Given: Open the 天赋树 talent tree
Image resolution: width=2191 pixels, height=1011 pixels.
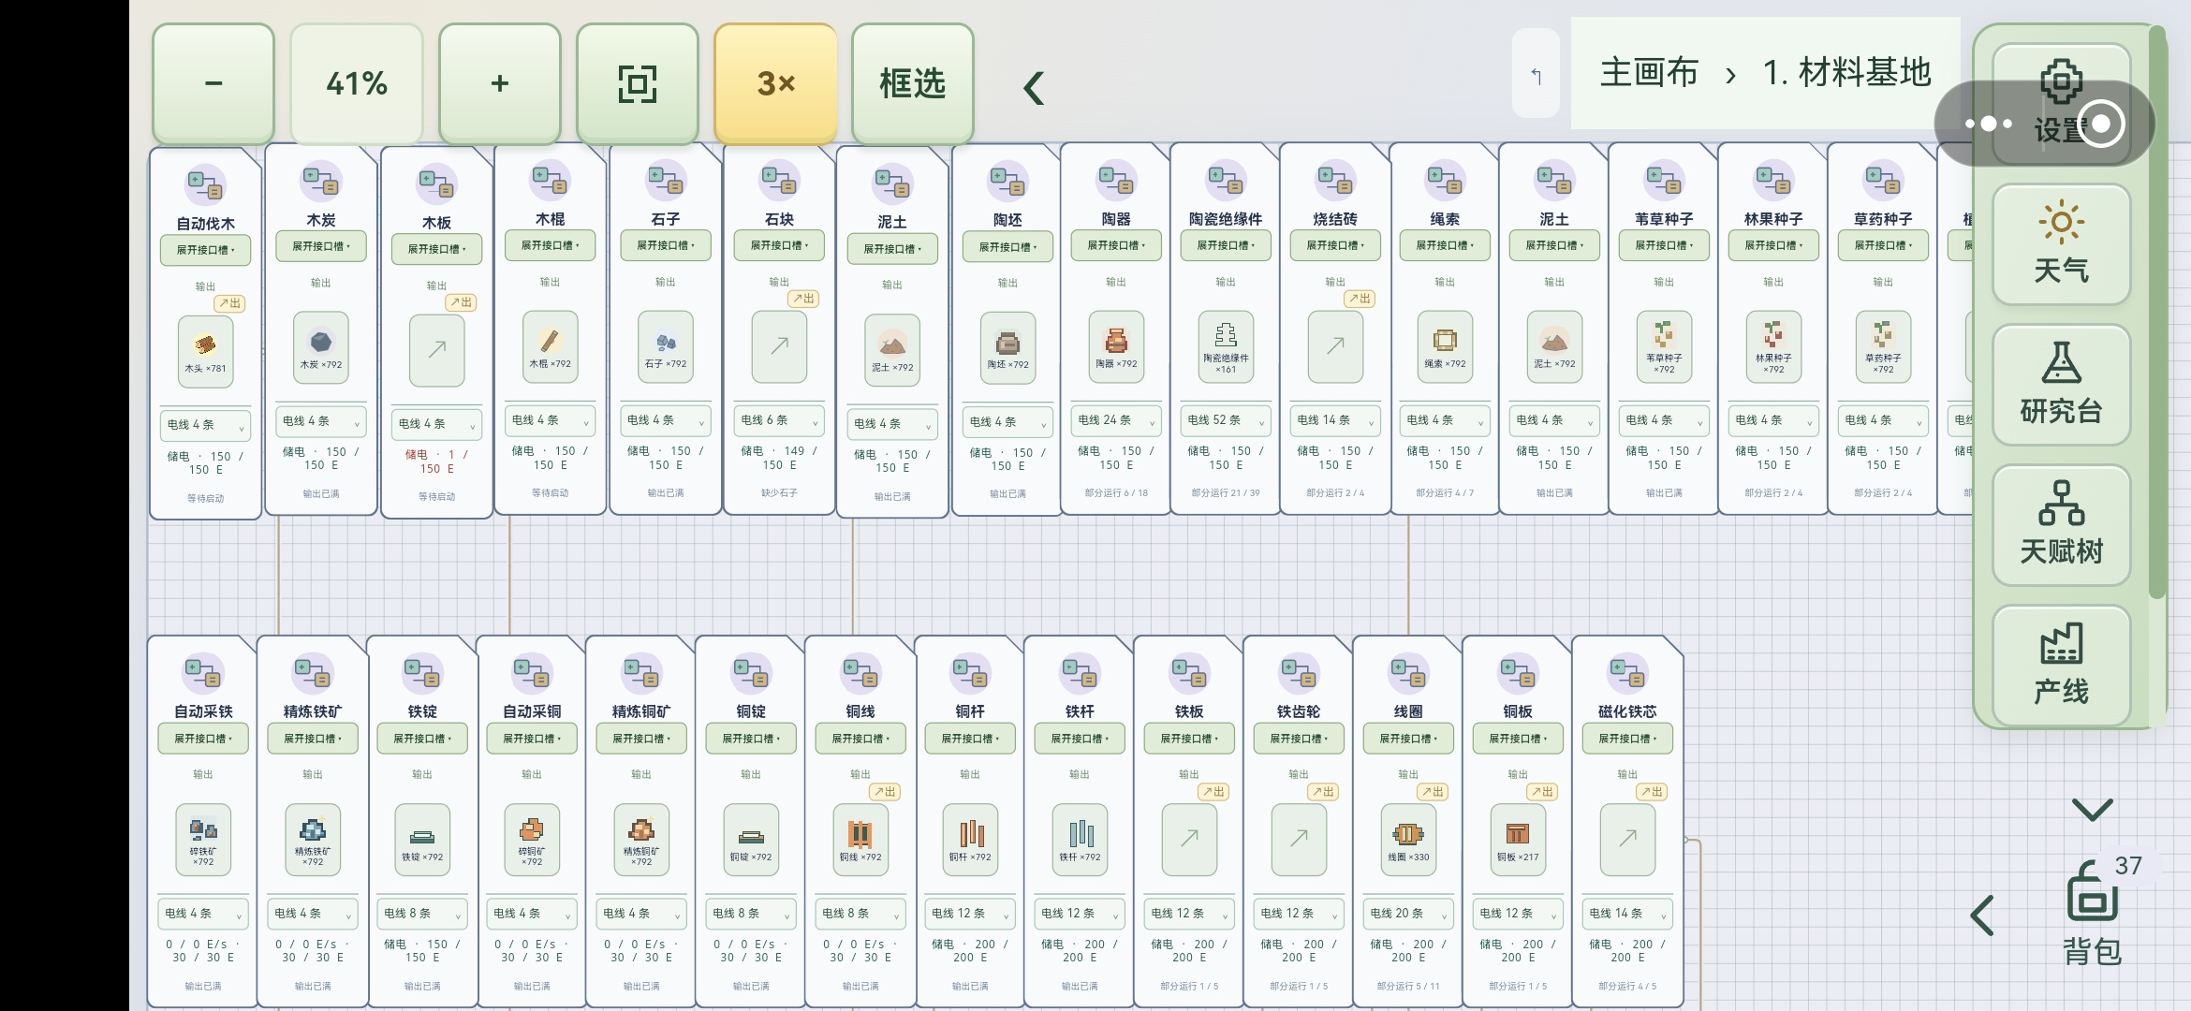Looking at the screenshot, I should 2061,524.
